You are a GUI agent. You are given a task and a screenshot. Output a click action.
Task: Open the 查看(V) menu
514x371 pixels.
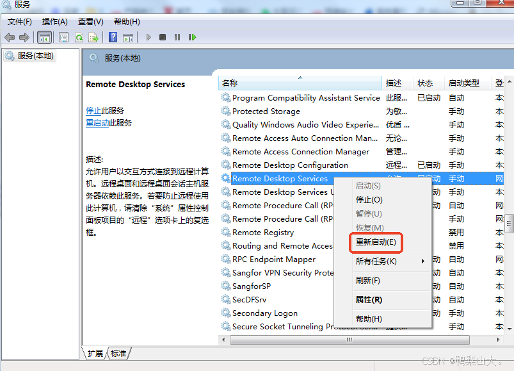(x=90, y=22)
